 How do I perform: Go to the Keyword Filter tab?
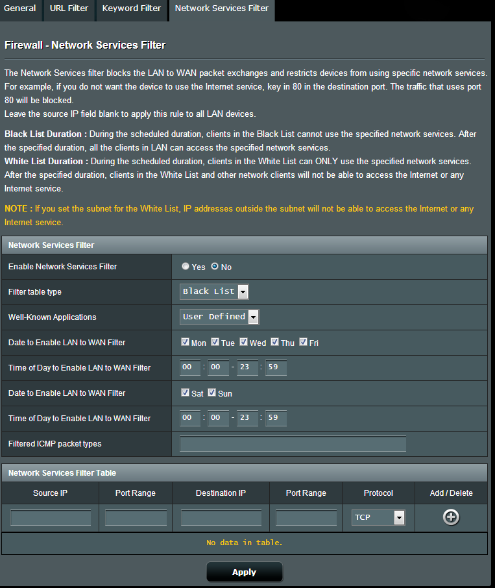click(x=132, y=8)
